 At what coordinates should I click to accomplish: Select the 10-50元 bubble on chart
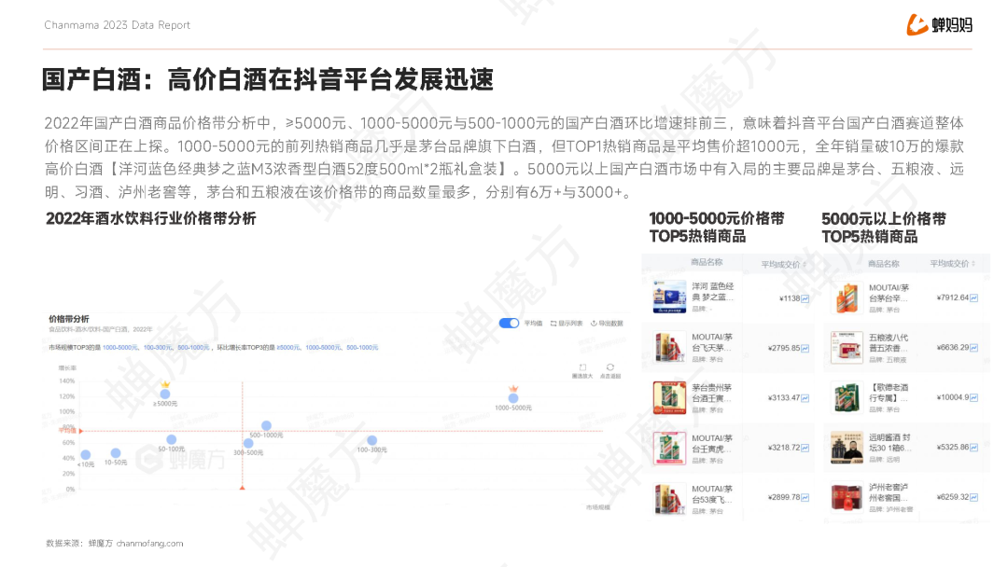tap(115, 453)
